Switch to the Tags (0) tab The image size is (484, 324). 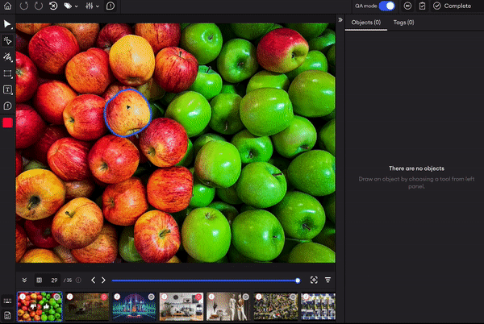(403, 23)
